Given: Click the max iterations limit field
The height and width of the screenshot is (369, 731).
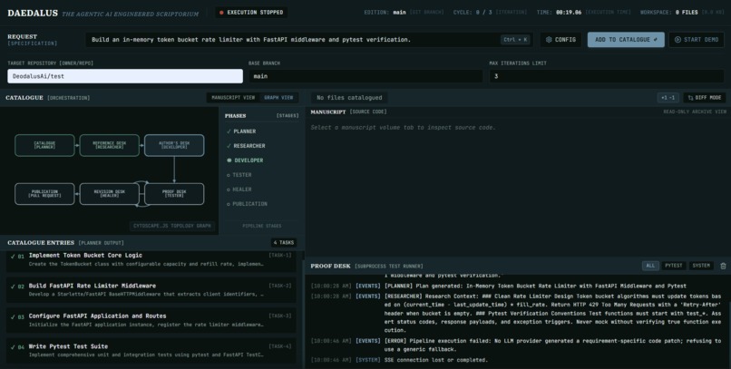Looking at the screenshot, I should pos(606,76).
